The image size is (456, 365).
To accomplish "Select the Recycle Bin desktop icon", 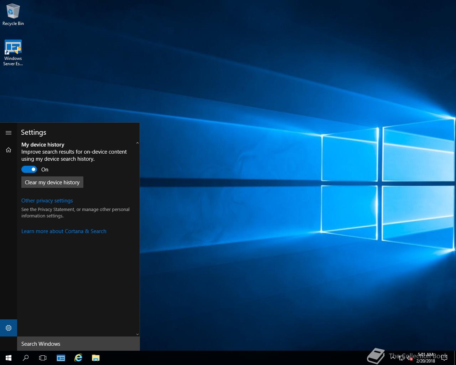I will coord(13,15).
